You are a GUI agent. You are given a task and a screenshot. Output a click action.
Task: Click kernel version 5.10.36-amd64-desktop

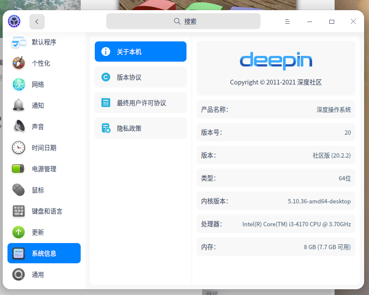pyautogui.click(x=319, y=202)
